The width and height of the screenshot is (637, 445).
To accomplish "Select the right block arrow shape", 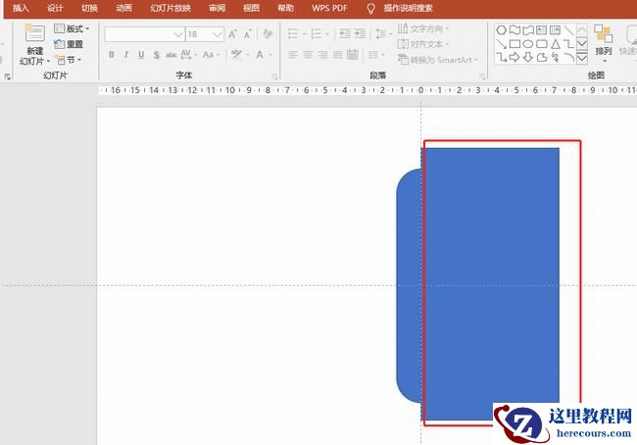I will pyautogui.click(x=514, y=58).
